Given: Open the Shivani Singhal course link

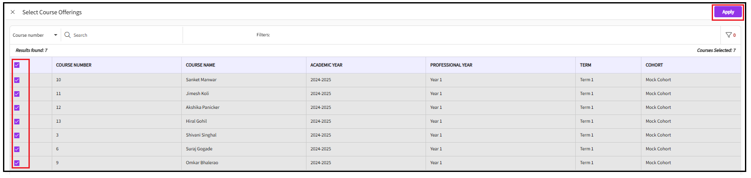Looking at the screenshot, I should pyautogui.click(x=201, y=135).
